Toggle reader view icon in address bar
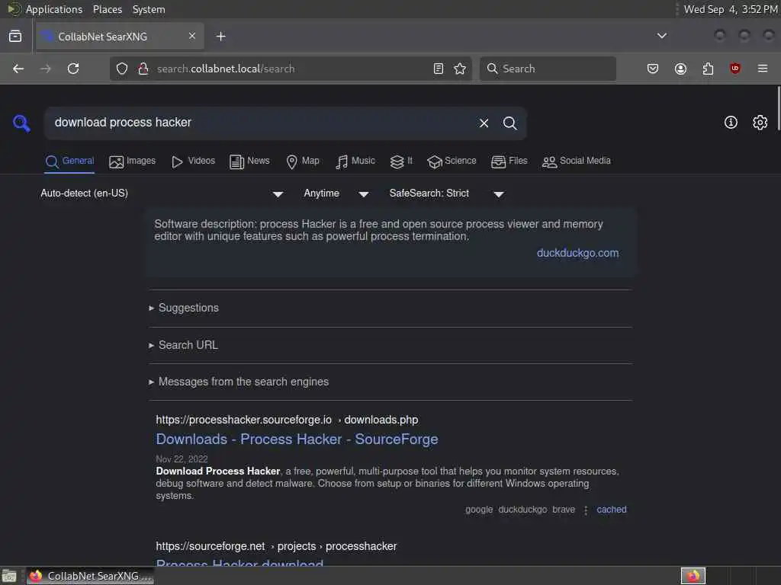This screenshot has width=781, height=585. 439,69
